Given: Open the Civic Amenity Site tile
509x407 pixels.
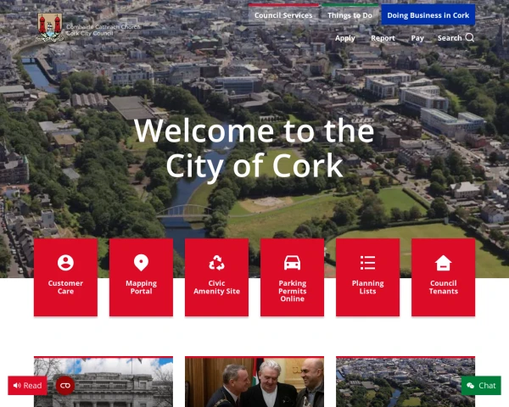Looking at the screenshot, I should pos(216,277).
